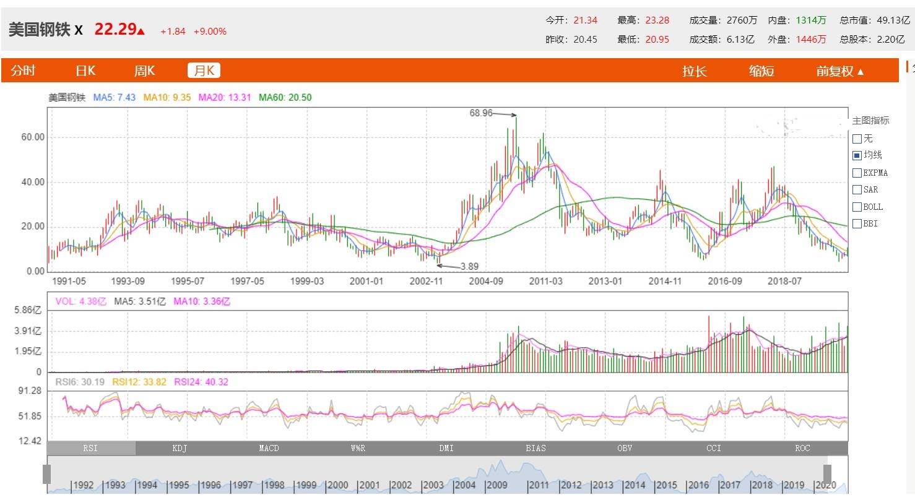The image size is (915, 500).
Task: Open the 周K weekly candlestick tab
Action: click(x=144, y=71)
